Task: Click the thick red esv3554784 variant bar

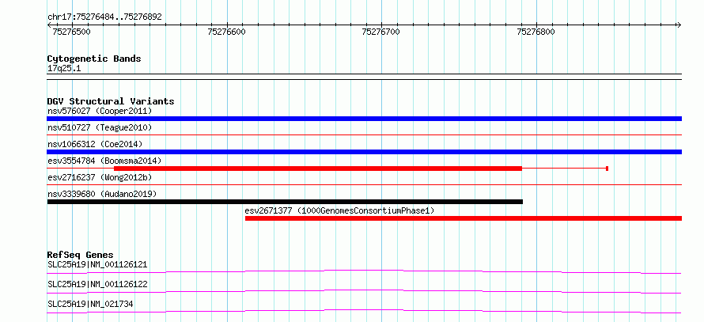Action: (x=318, y=169)
